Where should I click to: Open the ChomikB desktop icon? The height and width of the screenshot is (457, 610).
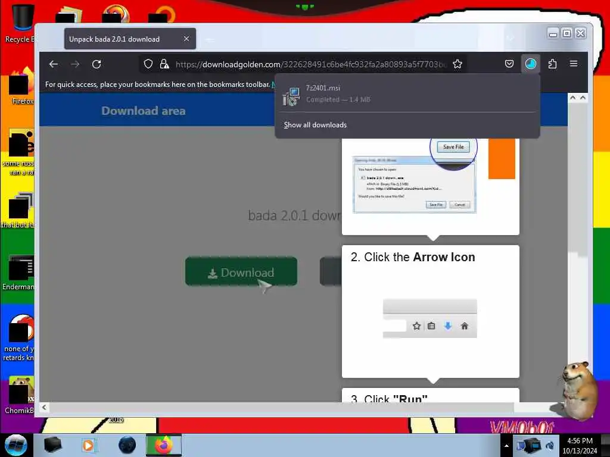click(20, 395)
